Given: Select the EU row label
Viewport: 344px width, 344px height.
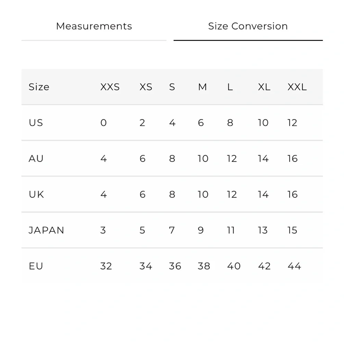Looking at the screenshot, I should [x=36, y=266].
